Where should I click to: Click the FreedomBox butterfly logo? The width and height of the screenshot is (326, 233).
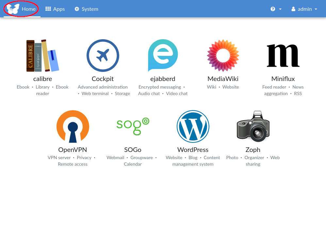[x=13, y=9]
